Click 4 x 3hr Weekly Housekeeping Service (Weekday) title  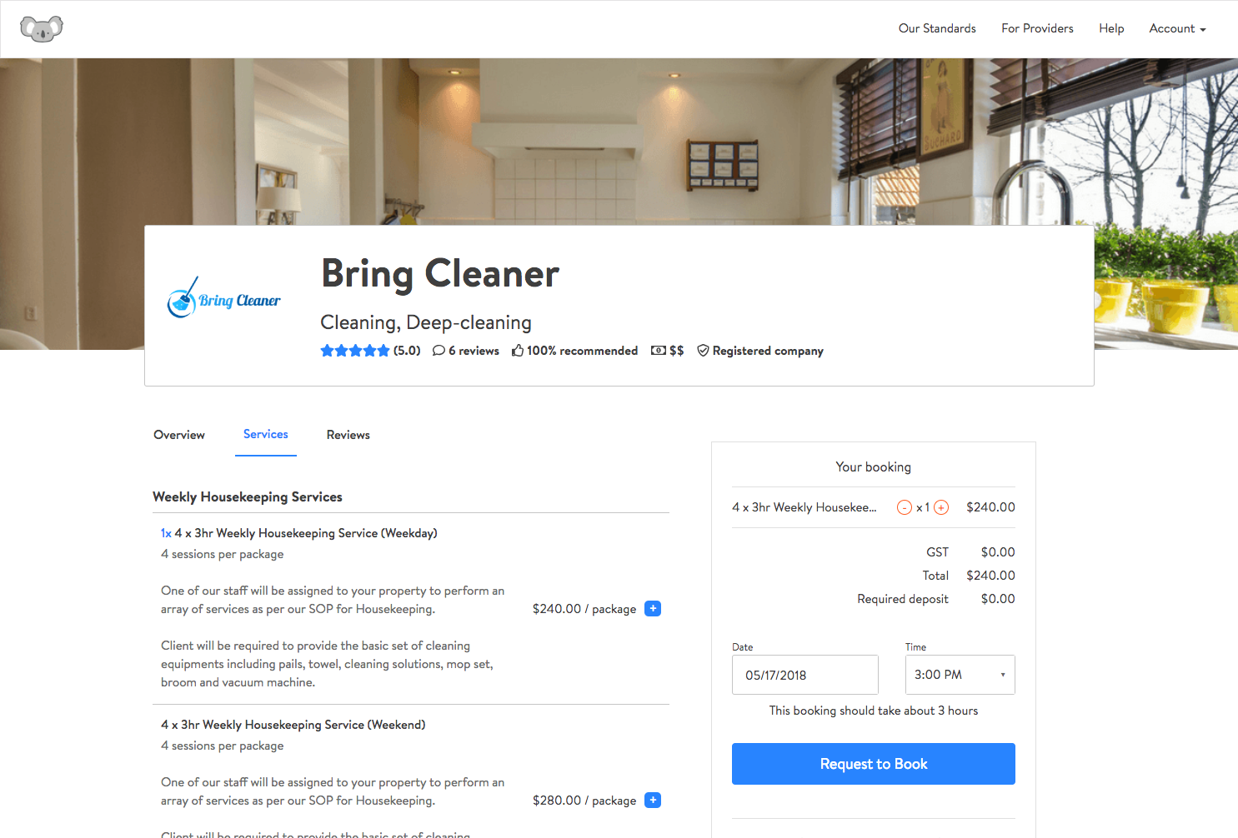306,533
